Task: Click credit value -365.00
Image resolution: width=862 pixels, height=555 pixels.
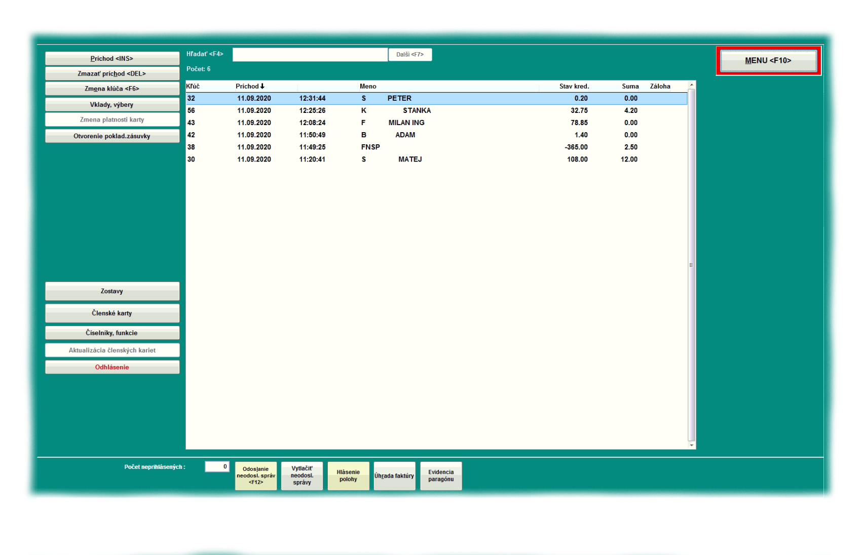Action: tap(576, 147)
